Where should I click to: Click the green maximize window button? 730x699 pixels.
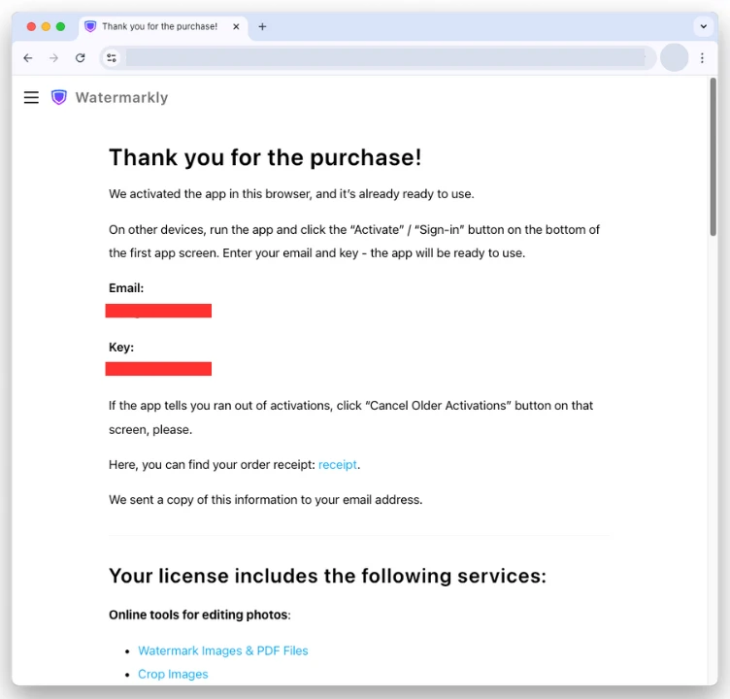coord(61,27)
